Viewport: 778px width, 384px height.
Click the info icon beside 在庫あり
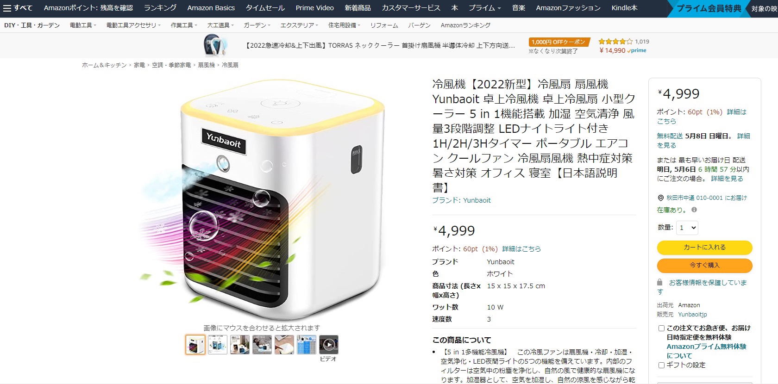coord(694,210)
